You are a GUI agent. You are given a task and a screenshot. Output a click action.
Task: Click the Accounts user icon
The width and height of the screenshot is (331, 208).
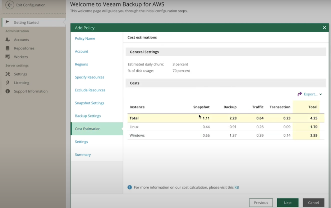click(x=8, y=39)
